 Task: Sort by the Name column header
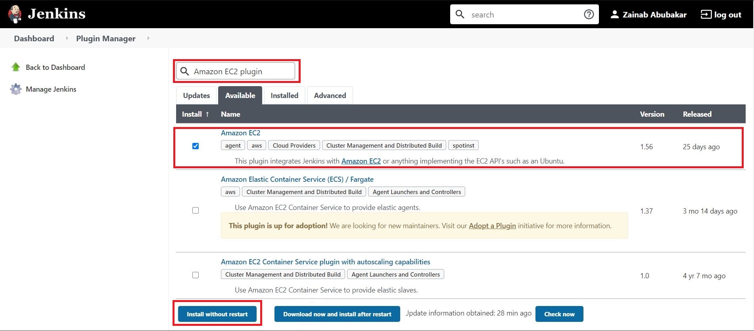pyautogui.click(x=230, y=114)
